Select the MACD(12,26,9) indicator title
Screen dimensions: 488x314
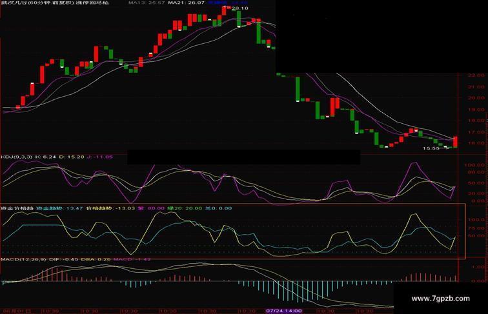coord(23,259)
